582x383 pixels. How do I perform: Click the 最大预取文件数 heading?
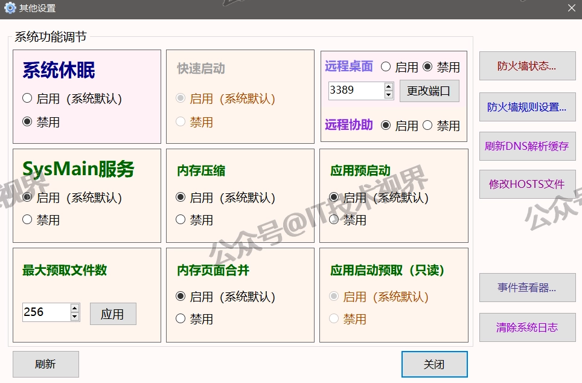65,270
